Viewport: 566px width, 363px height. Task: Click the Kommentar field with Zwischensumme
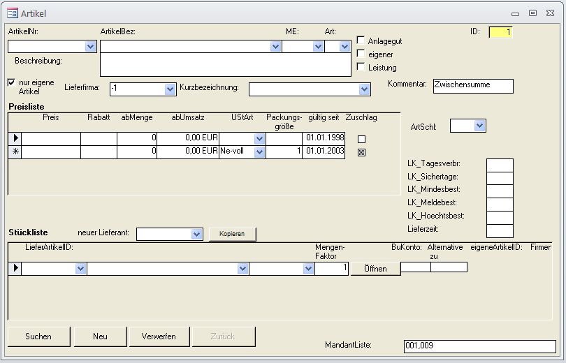[473, 86]
